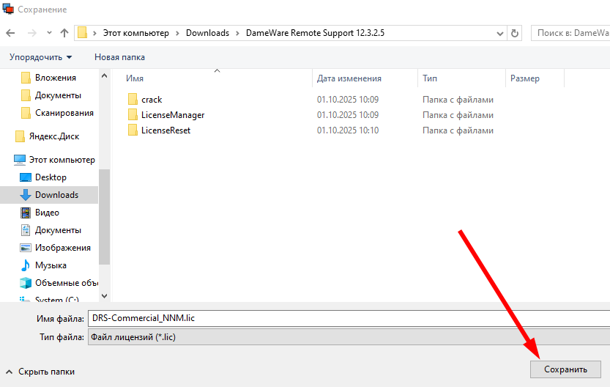The image size is (610, 387).
Task: Open the Упорядочить menu
Action: [40, 57]
